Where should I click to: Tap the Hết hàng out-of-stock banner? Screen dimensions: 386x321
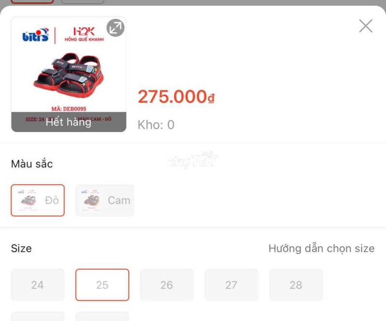(x=69, y=122)
